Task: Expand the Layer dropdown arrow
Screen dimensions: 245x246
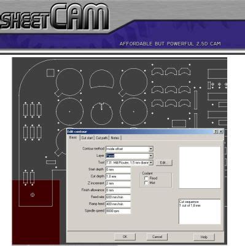Action: pyautogui.click(x=151, y=156)
